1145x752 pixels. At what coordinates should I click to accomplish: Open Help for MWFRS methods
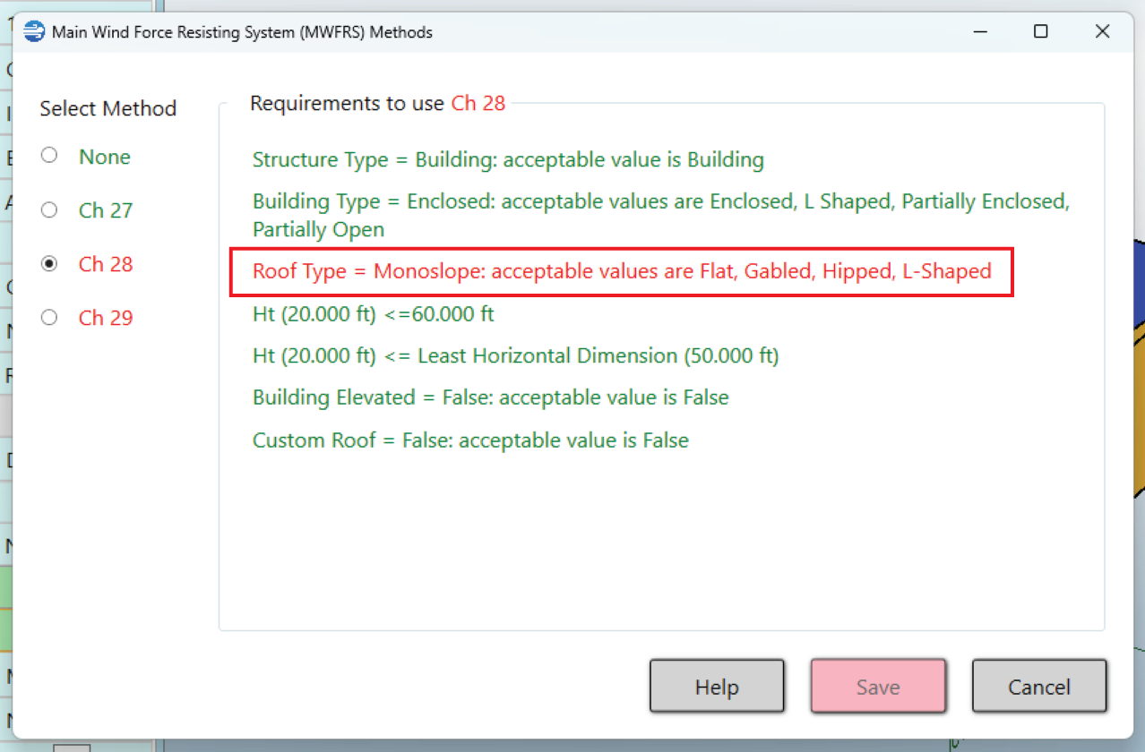pyautogui.click(x=717, y=688)
